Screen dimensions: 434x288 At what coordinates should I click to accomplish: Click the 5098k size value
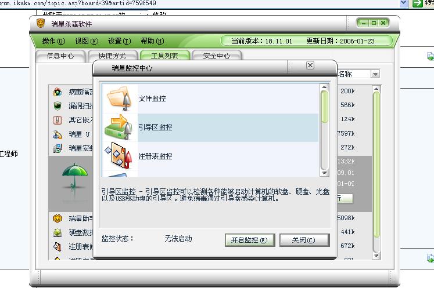click(346, 218)
